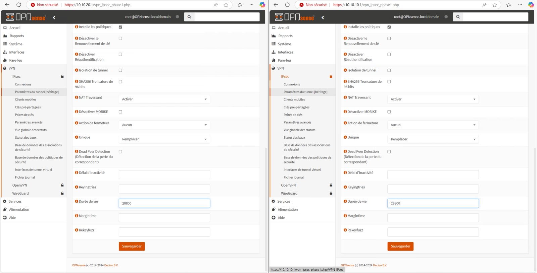Open Copilot in the 10.10.10.1 browser window

click(x=531, y=5)
